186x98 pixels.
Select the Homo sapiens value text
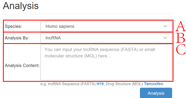click(60, 26)
